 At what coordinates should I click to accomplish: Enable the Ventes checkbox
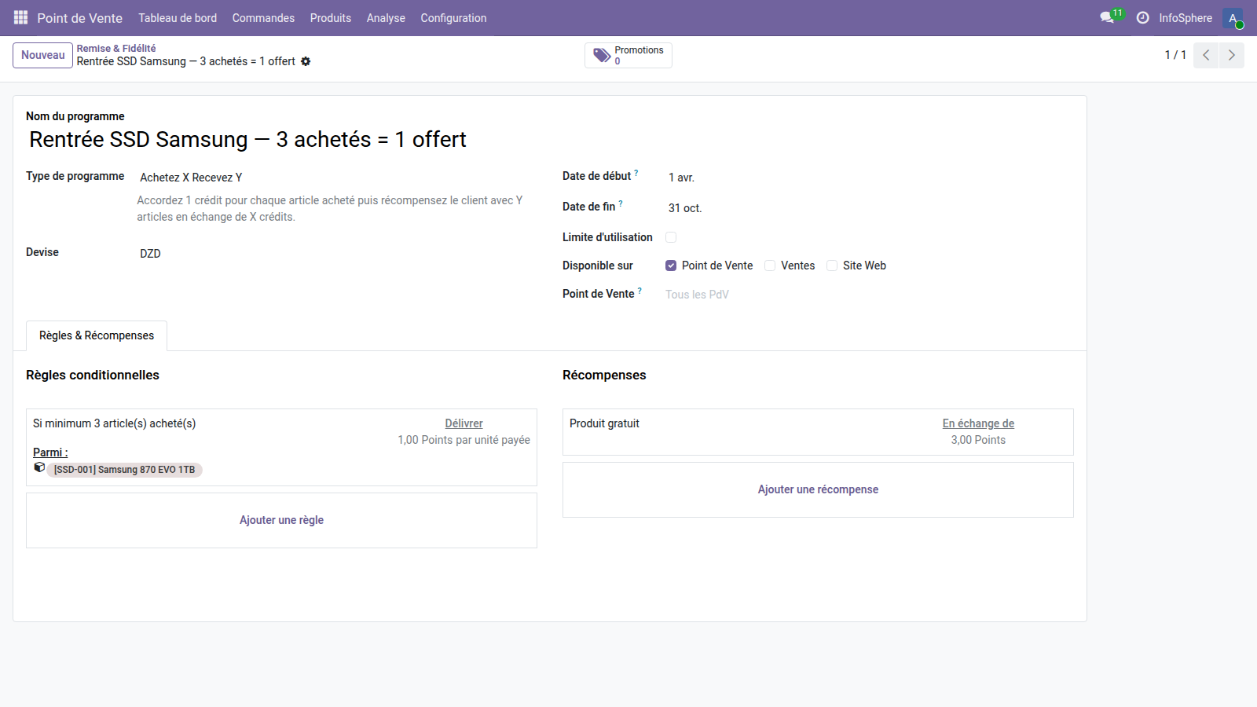[x=770, y=266]
